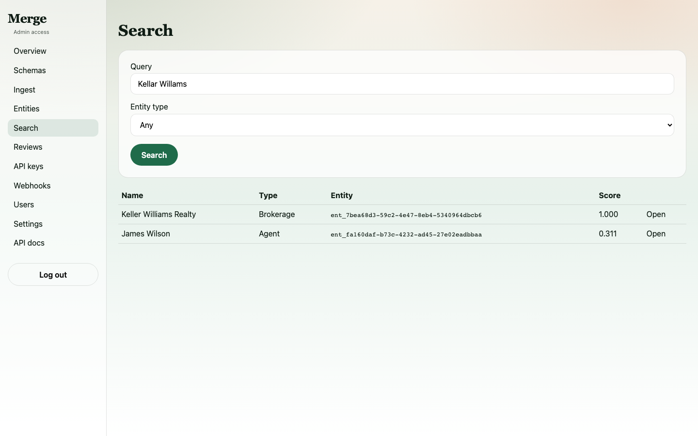Open the Keller Williams Realty result
This screenshot has width=698, height=436.
click(x=656, y=214)
